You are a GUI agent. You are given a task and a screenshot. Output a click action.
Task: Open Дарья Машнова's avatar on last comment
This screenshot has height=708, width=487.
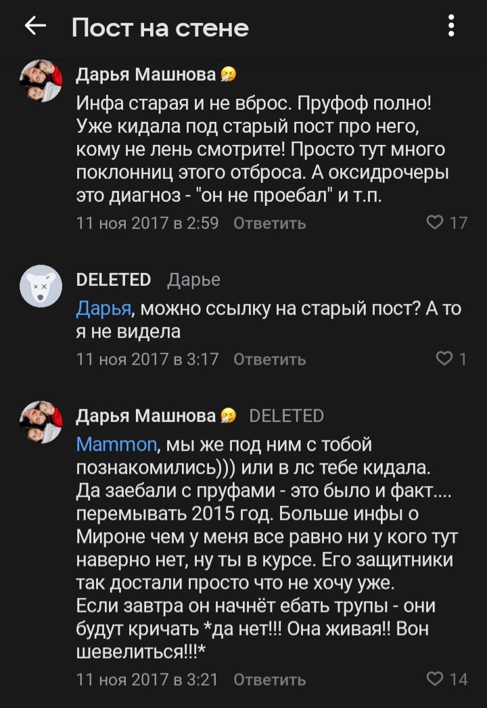pos(41,421)
